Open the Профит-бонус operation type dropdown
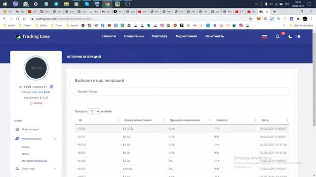316x177 pixels. point(182,91)
